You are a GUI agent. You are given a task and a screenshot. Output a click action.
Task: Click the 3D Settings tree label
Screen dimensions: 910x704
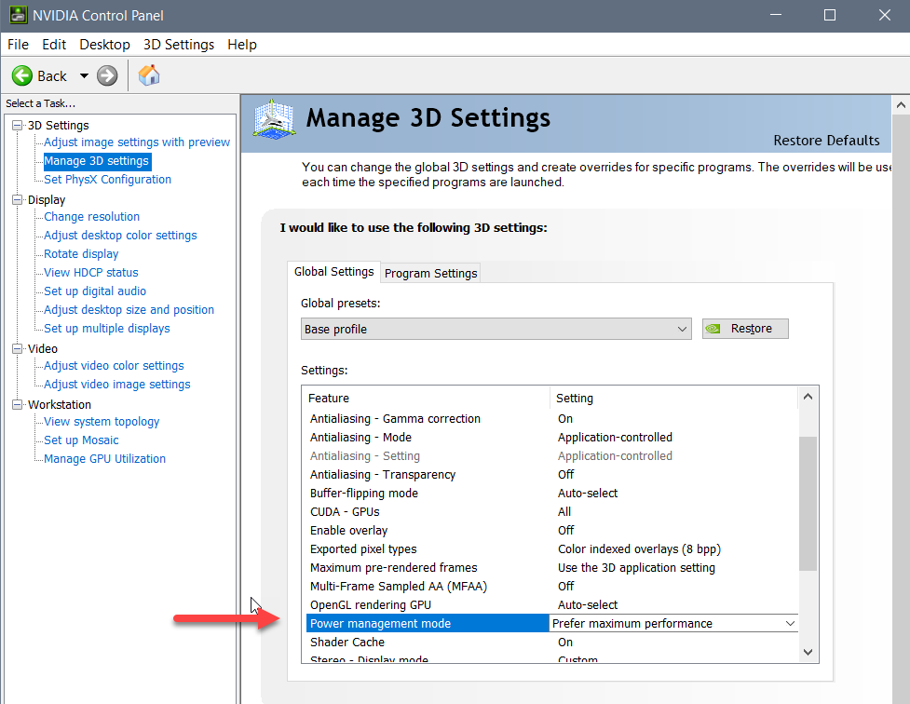coord(58,126)
